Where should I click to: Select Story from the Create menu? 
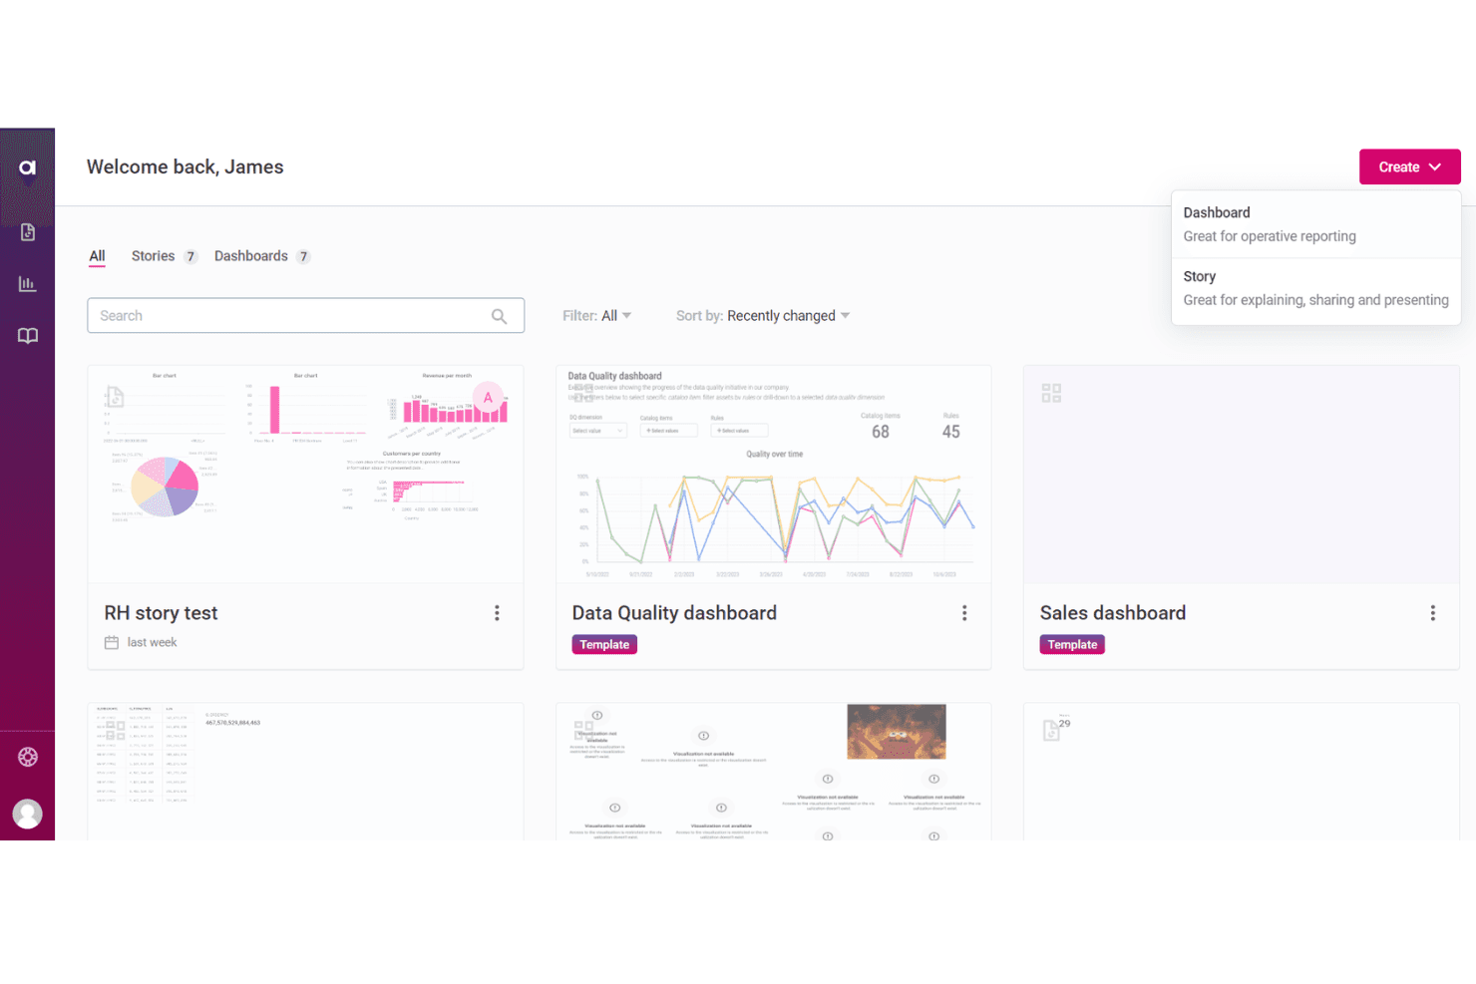(1315, 288)
